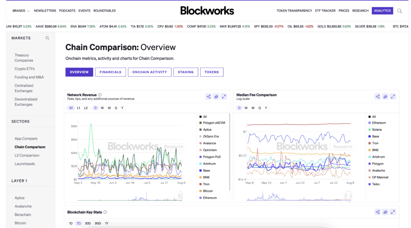Set Median Fee interval to weekly (W)

246,108
